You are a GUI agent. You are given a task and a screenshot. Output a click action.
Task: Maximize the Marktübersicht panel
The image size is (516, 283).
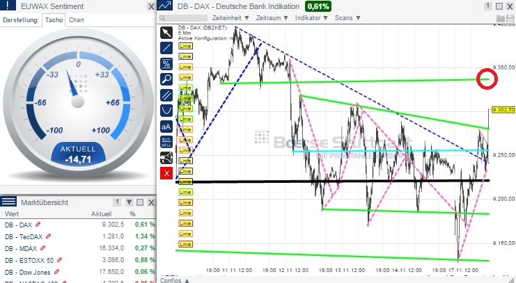coord(140,202)
